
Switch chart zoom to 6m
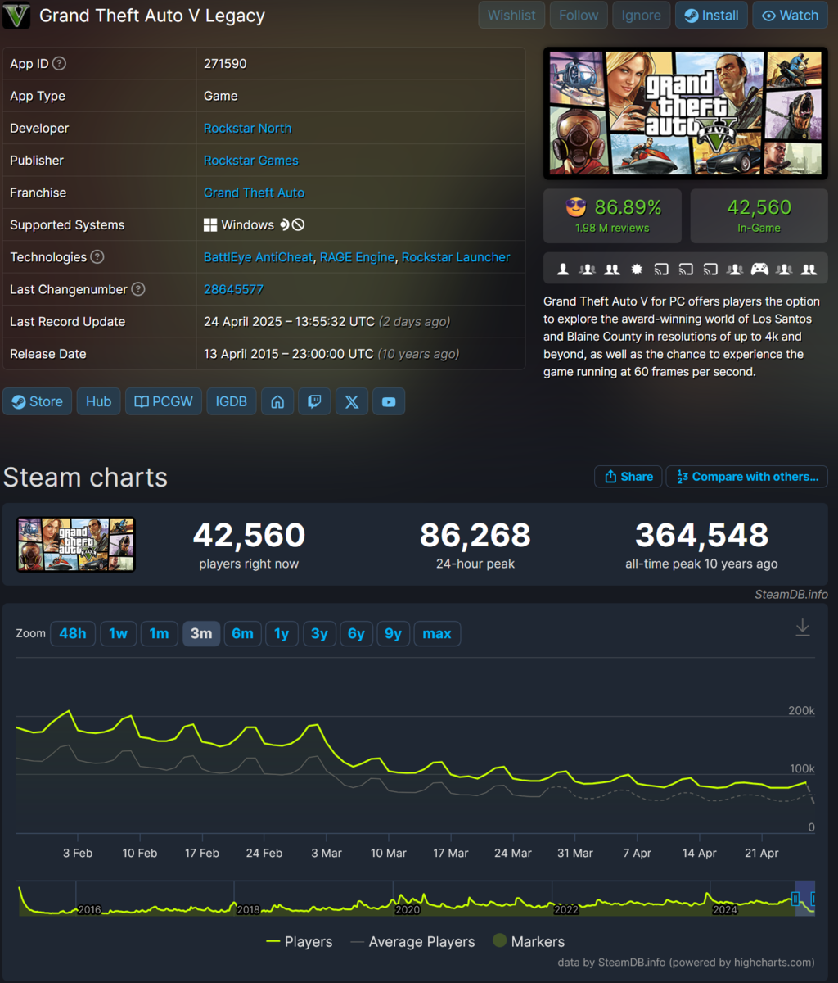pos(242,633)
